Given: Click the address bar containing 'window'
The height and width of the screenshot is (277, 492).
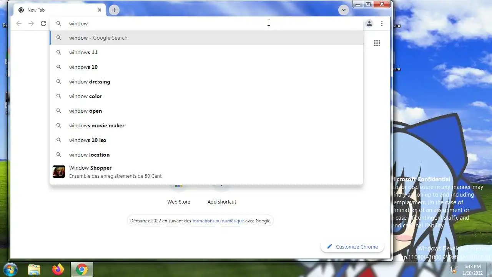Looking at the screenshot, I should (x=206, y=23).
